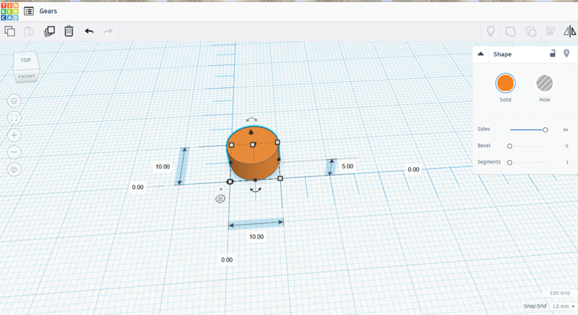This screenshot has height=315, width=578.
Task: Select the orange Solid color swatch
Action: click(x=505, y=83)
